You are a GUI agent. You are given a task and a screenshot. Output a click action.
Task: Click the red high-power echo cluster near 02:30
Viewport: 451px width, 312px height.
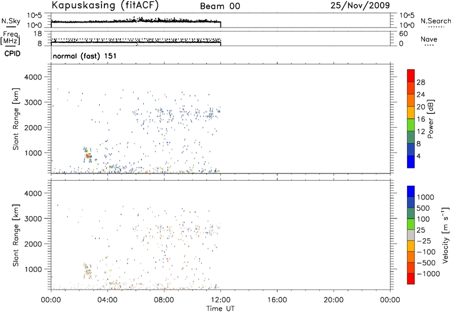pos(87,155)
